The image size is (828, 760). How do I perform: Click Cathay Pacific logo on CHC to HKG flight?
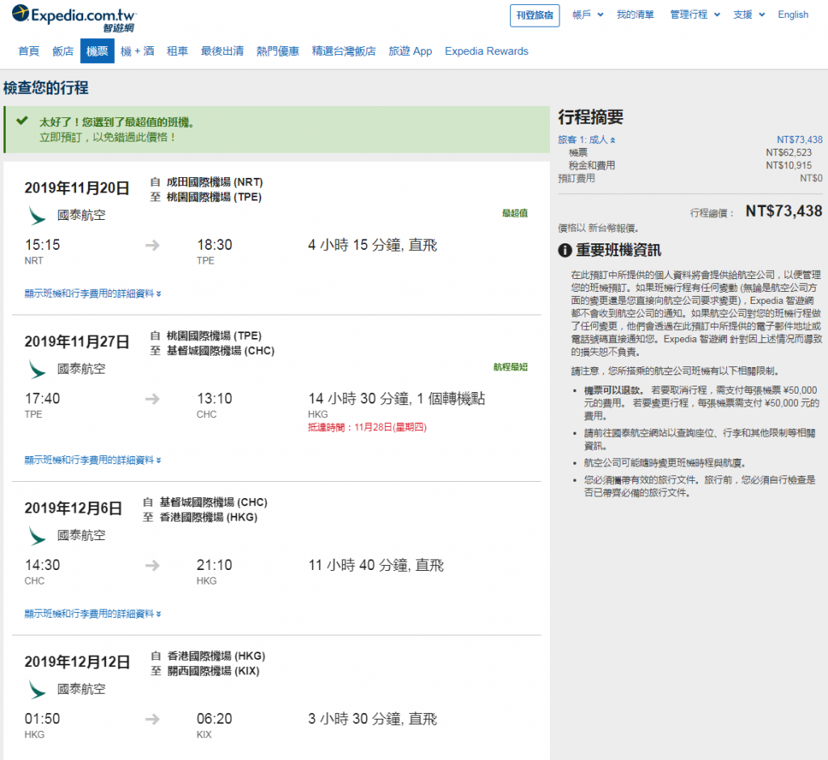36,535
